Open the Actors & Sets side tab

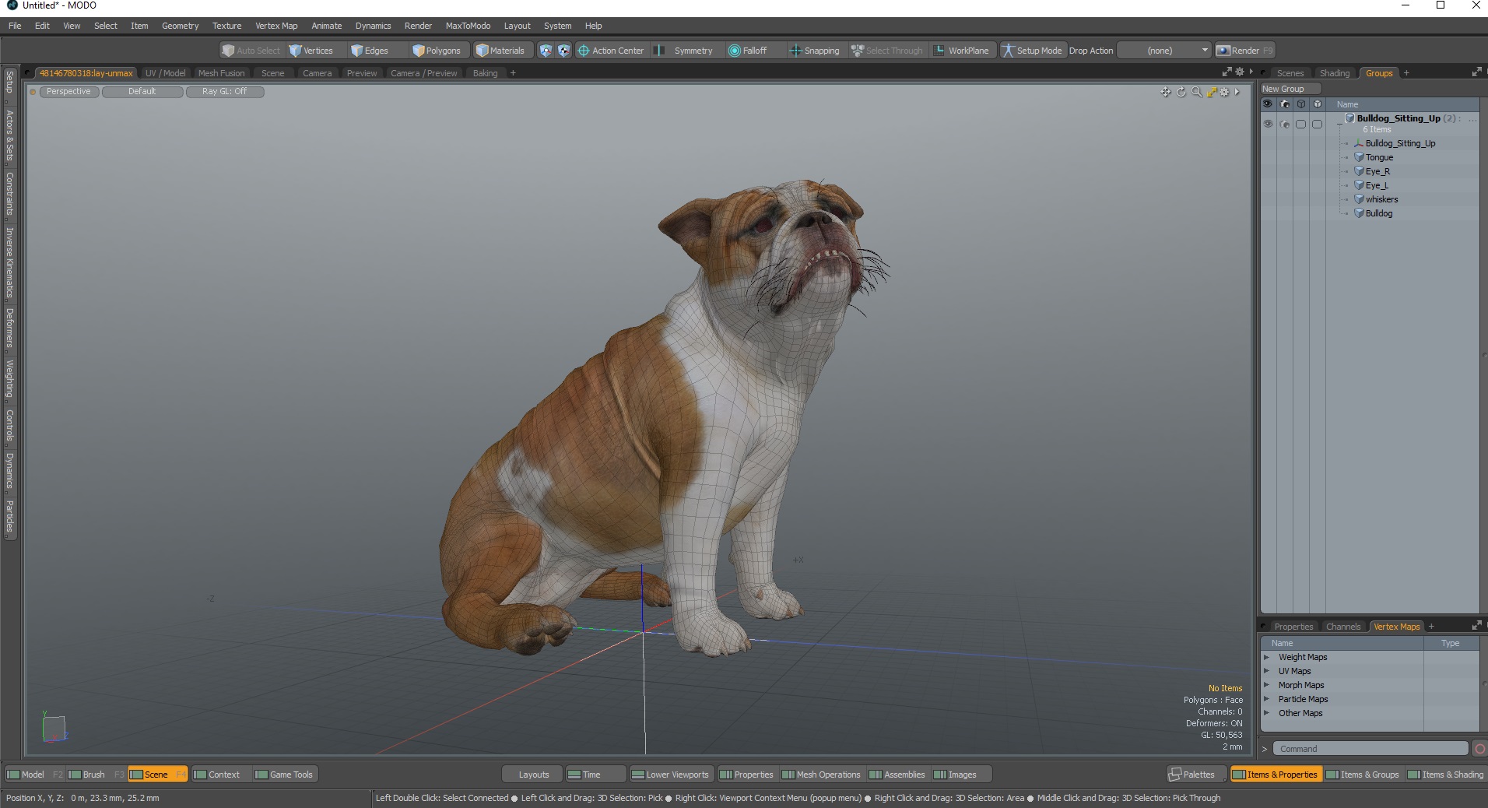[9, 135]
